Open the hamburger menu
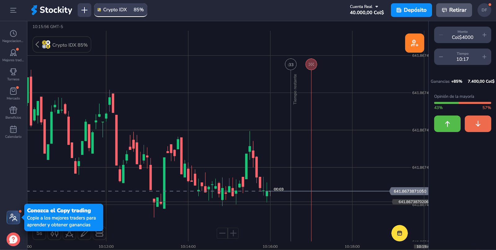The height and width of the screenshot is (250, 496). coord(13,10)
